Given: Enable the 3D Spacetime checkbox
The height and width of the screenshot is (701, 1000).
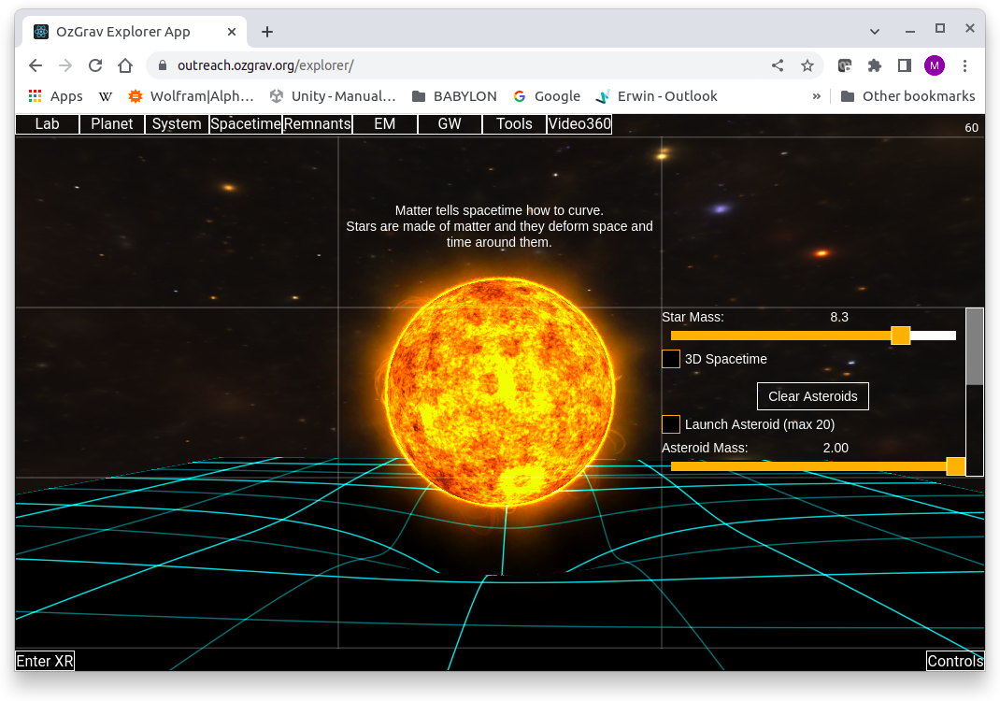Looking at the screenshot, I should coord(670,359).
